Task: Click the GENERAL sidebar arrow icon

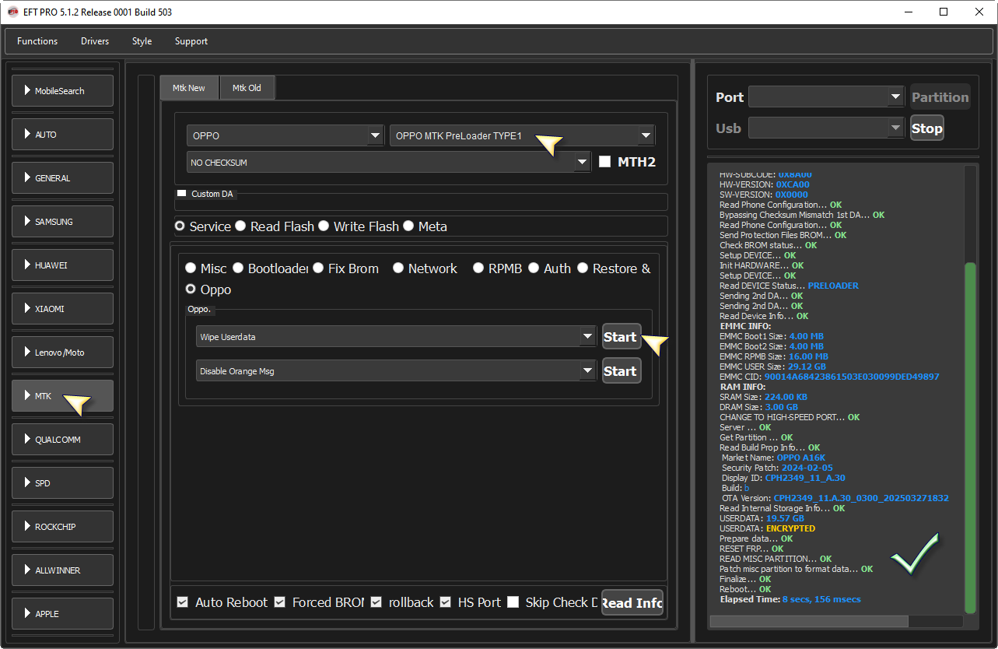Action: [x=28, y=178]
